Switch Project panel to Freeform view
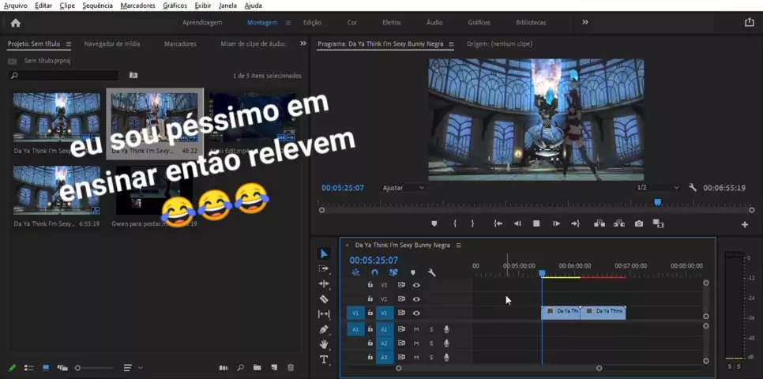The width and height of the screenshot is (763, 379). [x=62, y=368]
